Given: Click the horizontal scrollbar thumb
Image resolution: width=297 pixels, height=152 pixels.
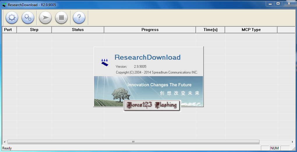Looking at the screenshot, I should pyautogui.click(x=133, y=142).
